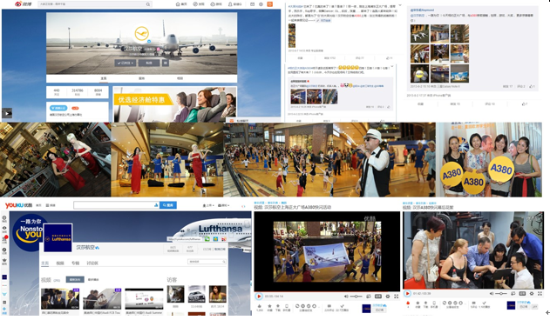Enter fullscreen on the left Youku video

[396, 297]
